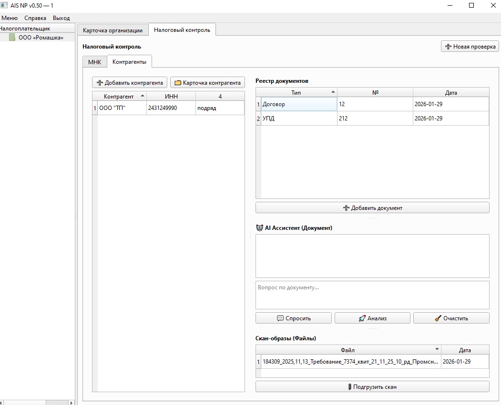Click the speech bubble icon on Спросить
The height and width of the screenshot is (405, 501).
pyautogui.click(x=280, y=318)
